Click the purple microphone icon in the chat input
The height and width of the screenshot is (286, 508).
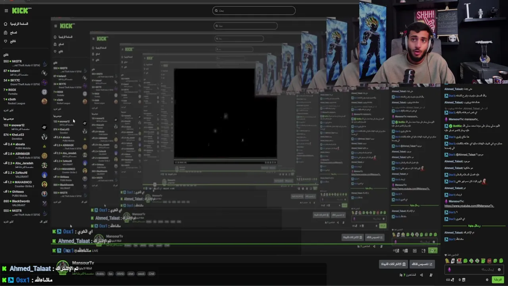pyautogui.click(x=449, y=269)
